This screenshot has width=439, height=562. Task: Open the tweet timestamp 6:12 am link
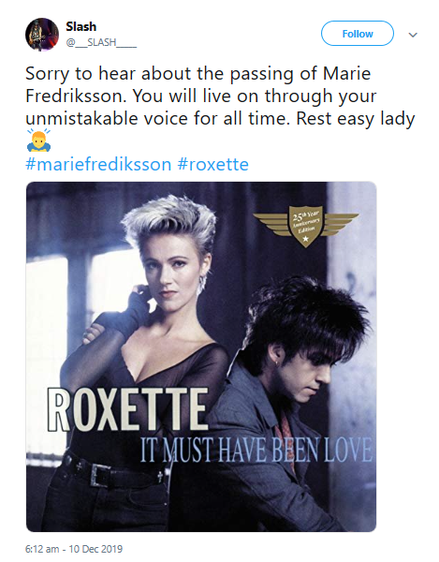coord(74,549)
